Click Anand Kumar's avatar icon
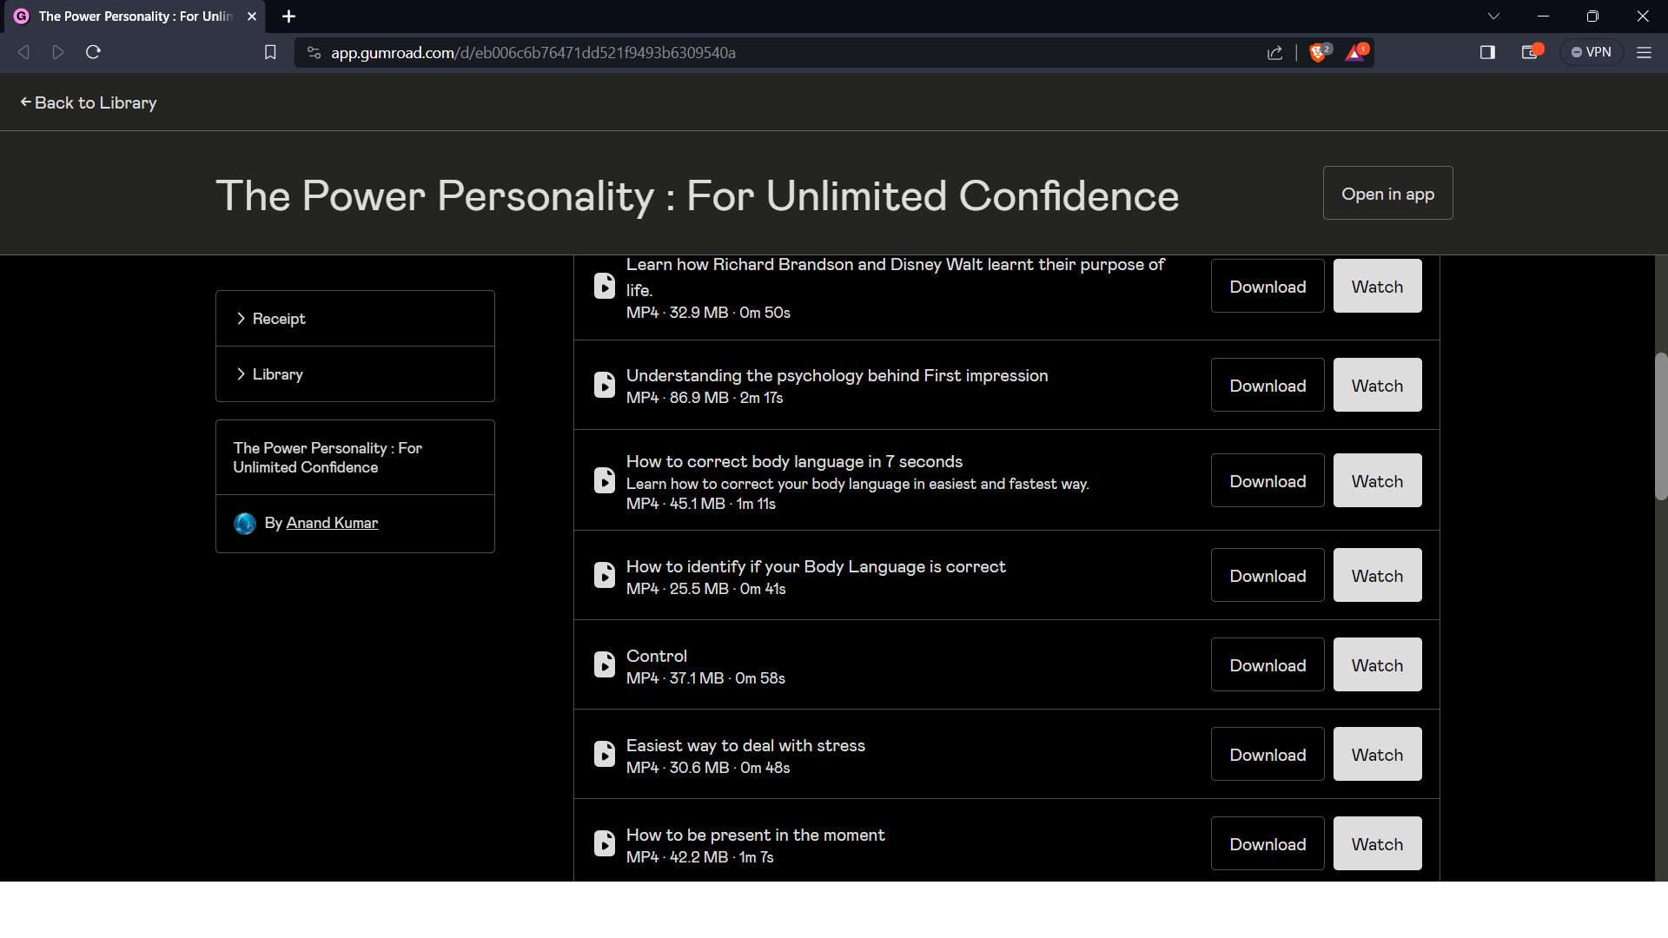This screenshot has height=938, width=1668. point(244,523)
